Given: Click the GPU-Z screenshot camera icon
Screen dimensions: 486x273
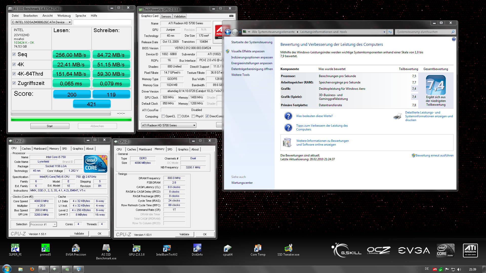Looking at the screenshot, I should pyautogui.click(x=231, y=16).
